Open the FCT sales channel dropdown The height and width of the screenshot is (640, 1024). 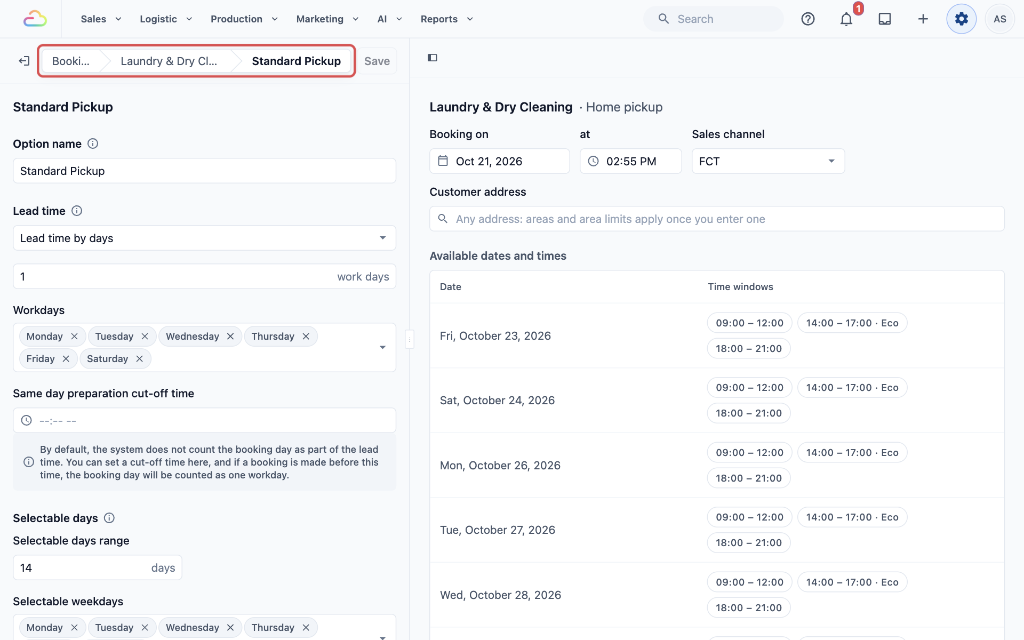[x=768, y=161]
